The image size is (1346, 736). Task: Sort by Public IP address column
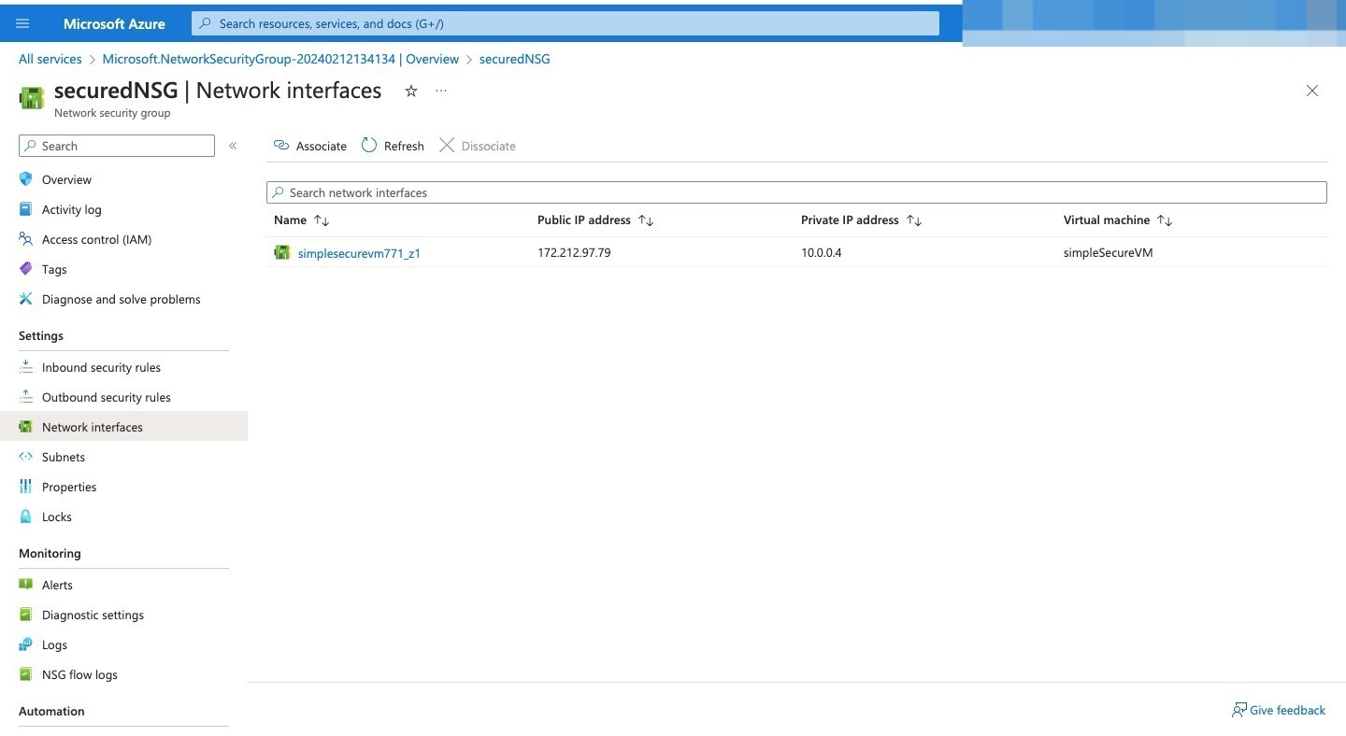pyautogui.click(x=595, y=220)
